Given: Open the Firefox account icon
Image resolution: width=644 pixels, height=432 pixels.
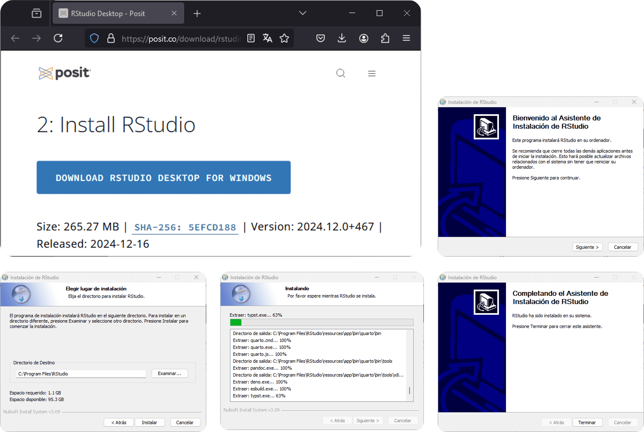Looking at the screenshot, I should click(x=364, y=38).
